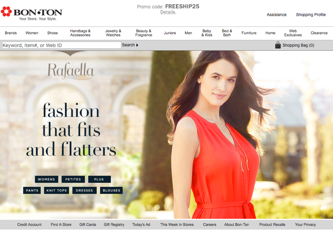
Task: Open Gift Registry link
Action: click(x=114, y=225)
